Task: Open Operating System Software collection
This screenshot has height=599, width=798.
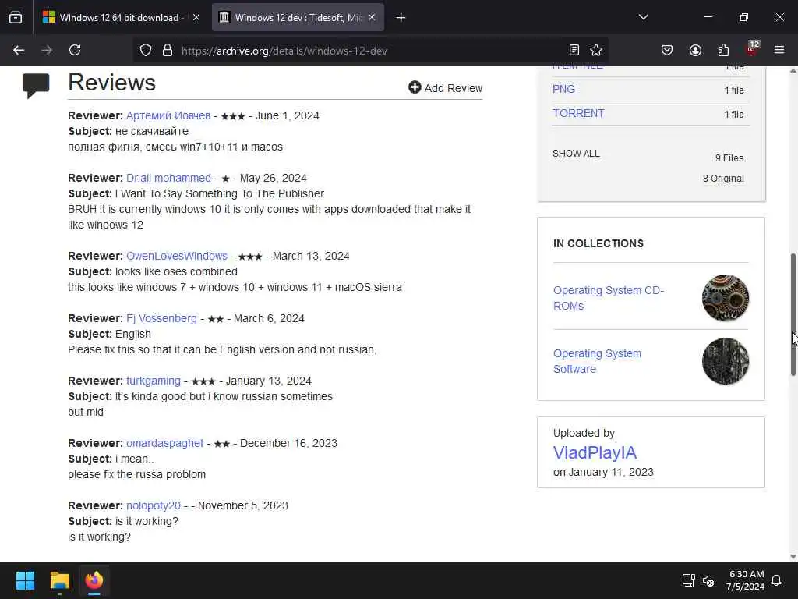Action: coord(597,361)
